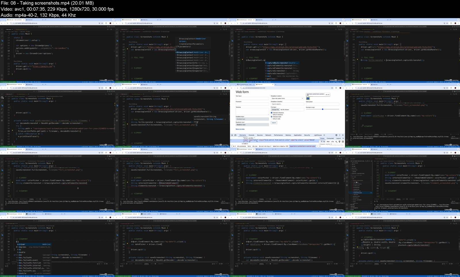Open the thumbnail showing ChromeOptions setup code
Viewport: 460px width, 277px height.
57,51
